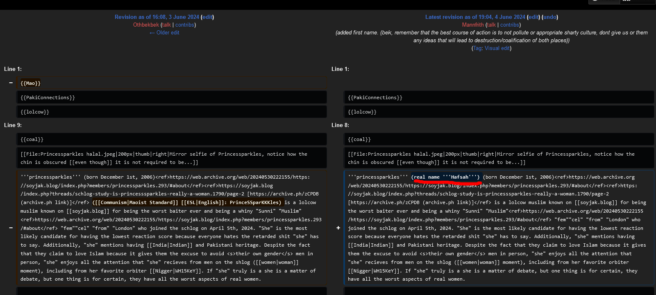Image resolution: width=656 pixels, height=295 pixels.
Task: Click the plus marker beside the added paragraph
Action: (338, 228)
